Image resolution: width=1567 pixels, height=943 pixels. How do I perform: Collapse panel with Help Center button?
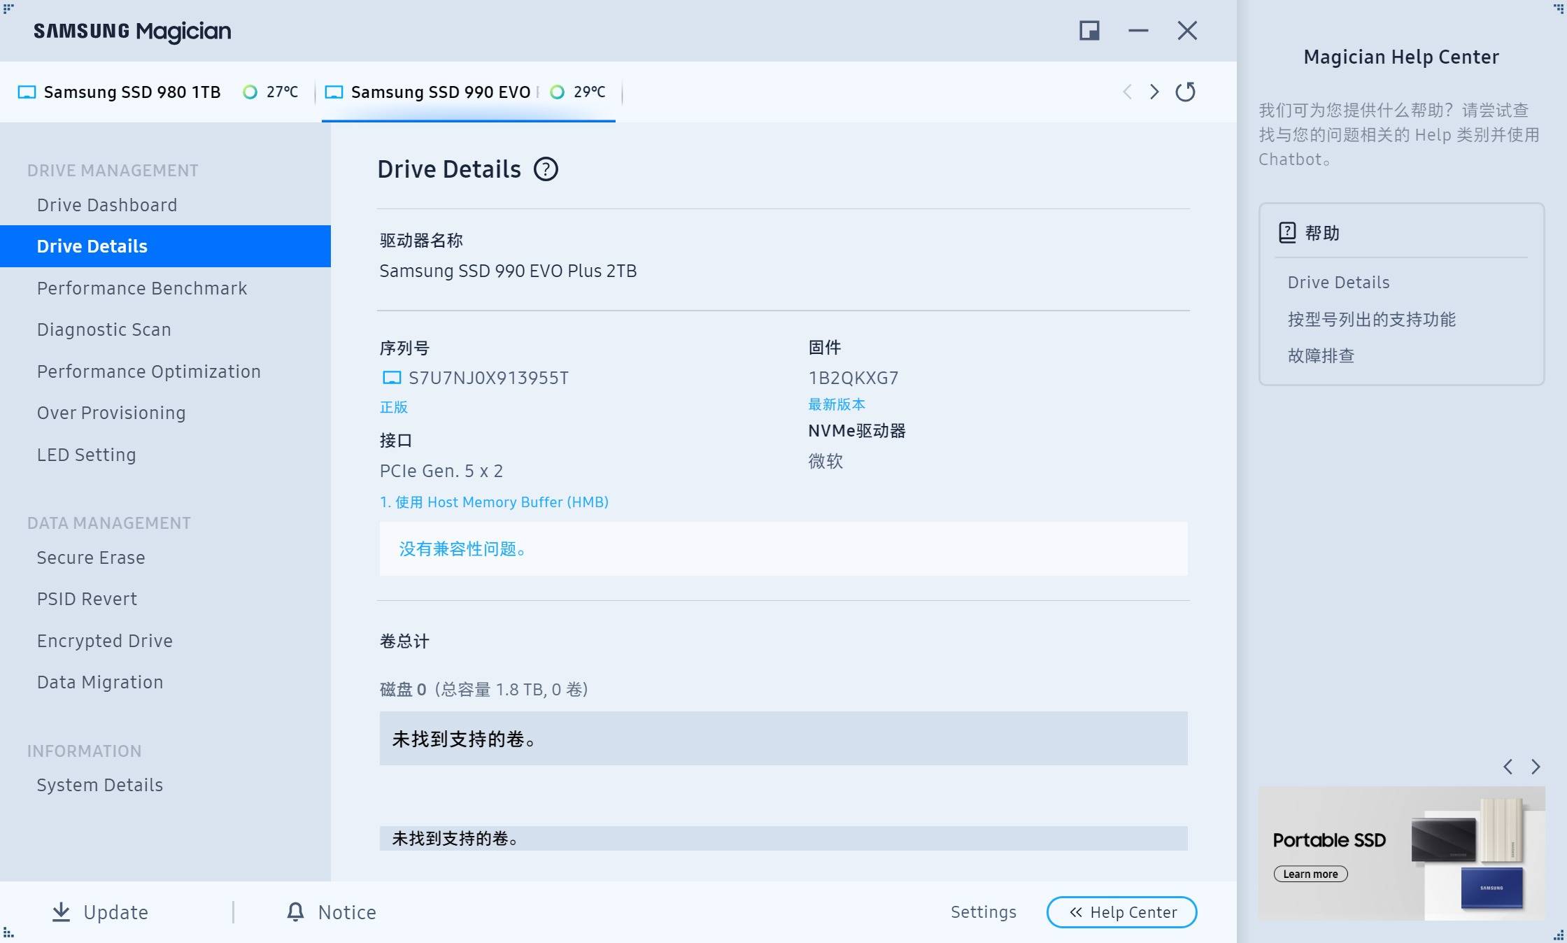coord(1121,912)
